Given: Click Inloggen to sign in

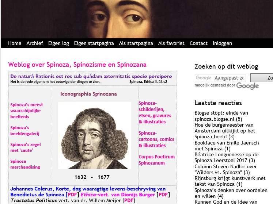Looking at the screenshot, I should [x=222, y=43].
